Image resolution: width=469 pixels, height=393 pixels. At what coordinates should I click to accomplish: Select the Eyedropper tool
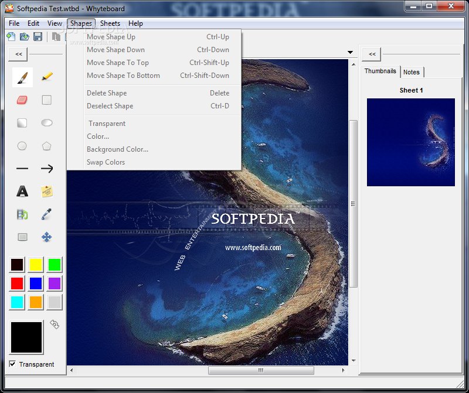[x=47, y=214]
